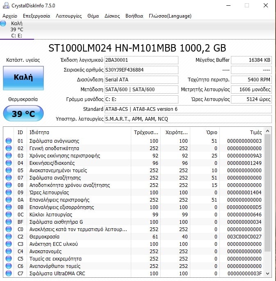Open the Γλώσσα(Language) menu
Image resolution: width=276 pixels, height=281 pixels.
pyautogui.click(x=170, y=16)
